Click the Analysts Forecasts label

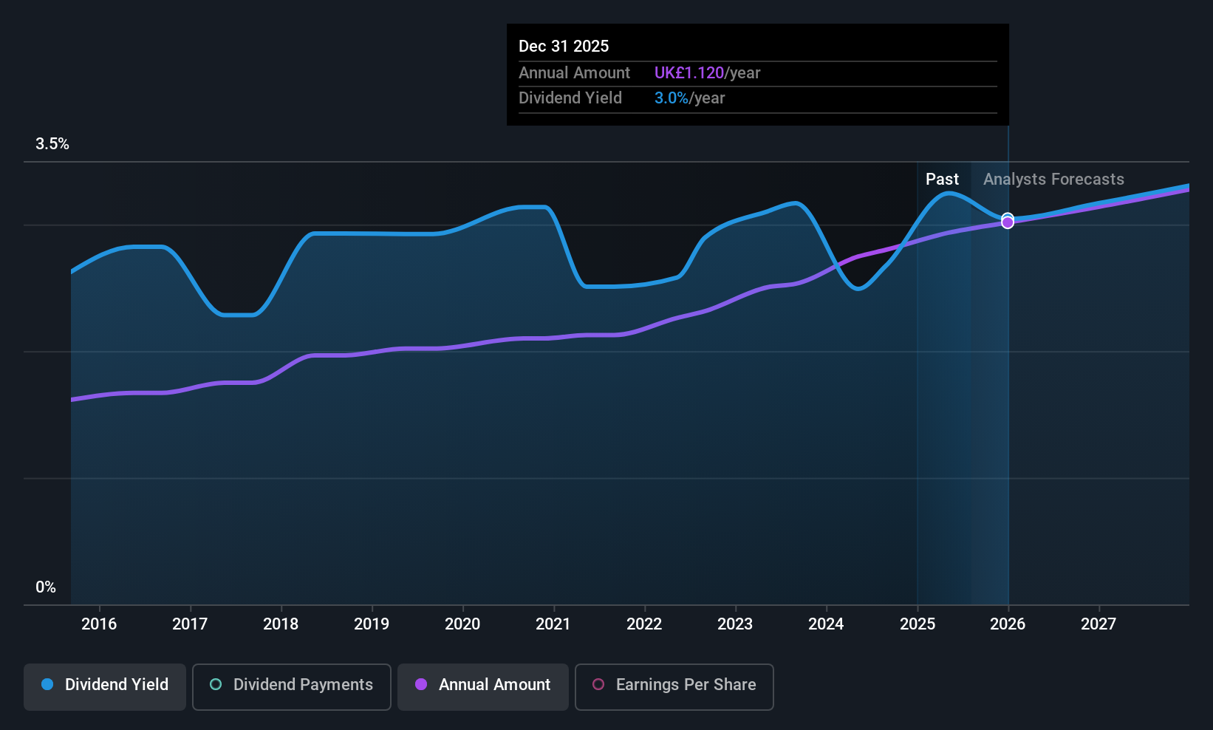[x=1053, y=180]
